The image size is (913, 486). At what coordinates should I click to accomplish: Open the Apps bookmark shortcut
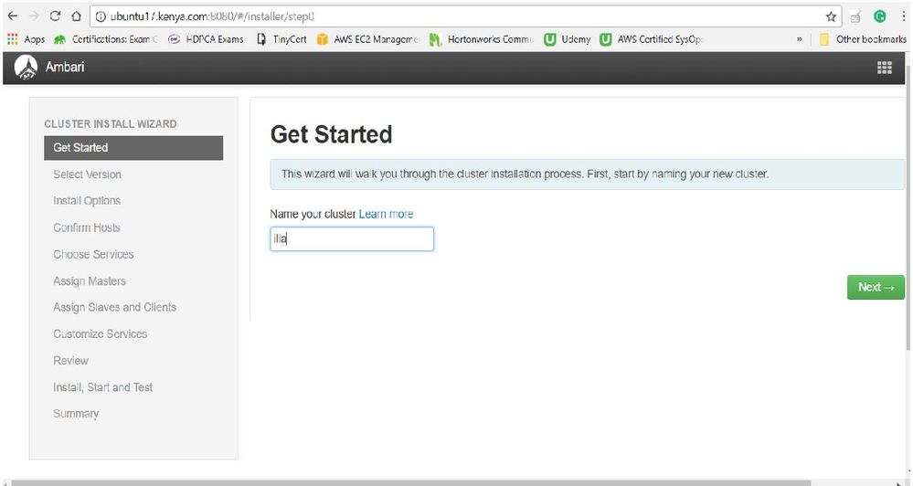27,39
